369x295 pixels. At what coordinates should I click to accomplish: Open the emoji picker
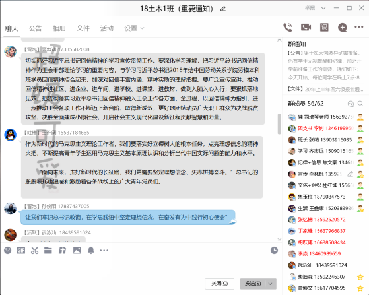pyautogui.click(x=7, y=251)
